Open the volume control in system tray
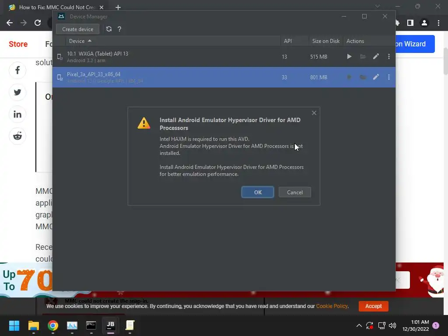This screenshot has height=336, width=448. tap(392, 325)
